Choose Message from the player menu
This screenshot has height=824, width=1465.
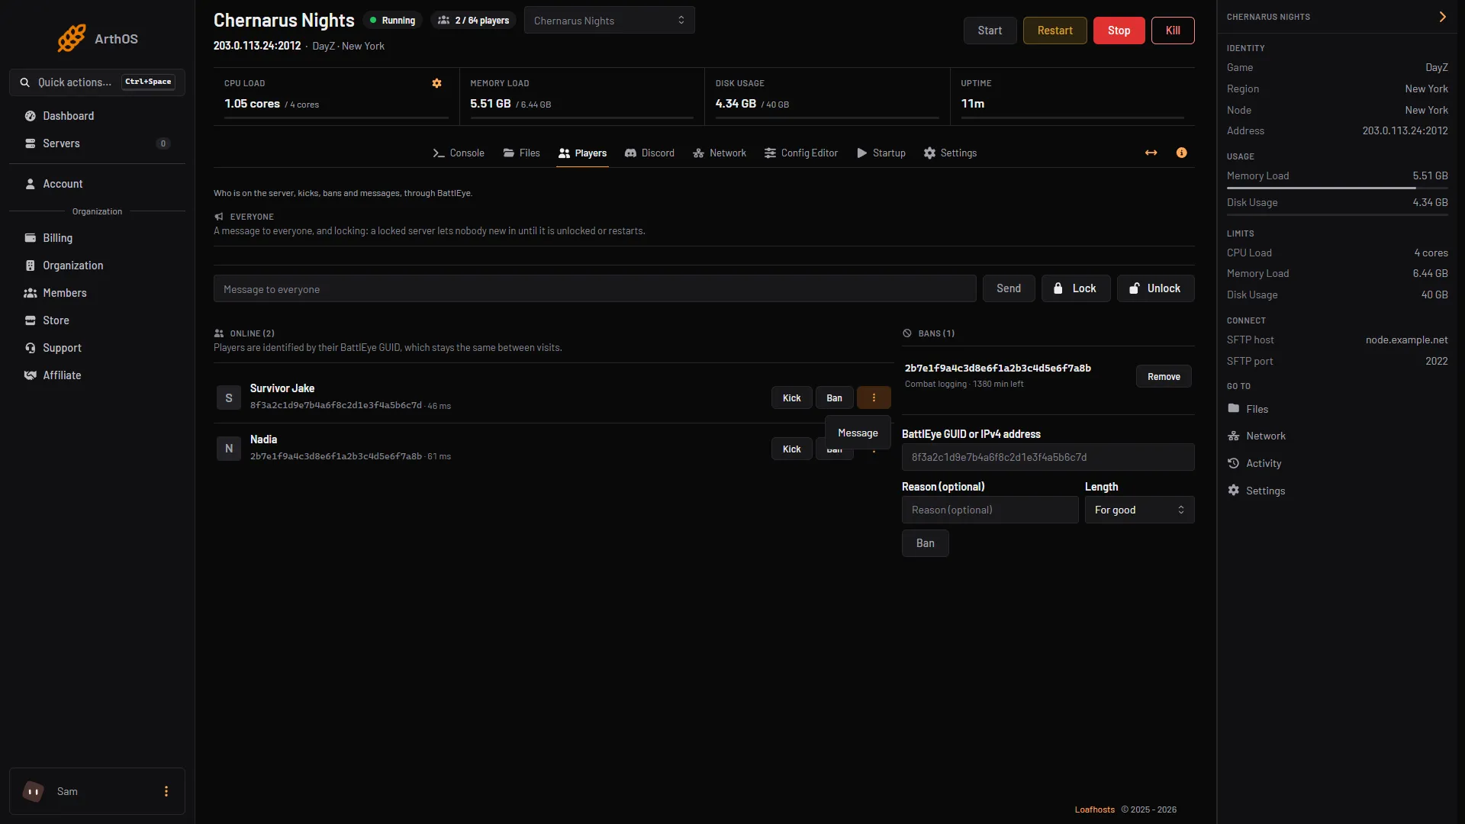pos(858,433)
